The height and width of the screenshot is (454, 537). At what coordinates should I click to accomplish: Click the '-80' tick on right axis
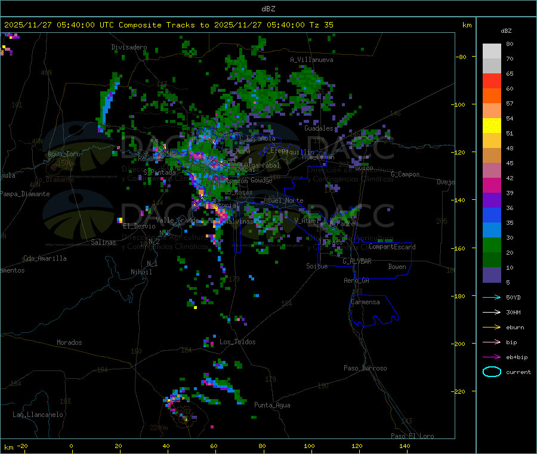point(461,57)
